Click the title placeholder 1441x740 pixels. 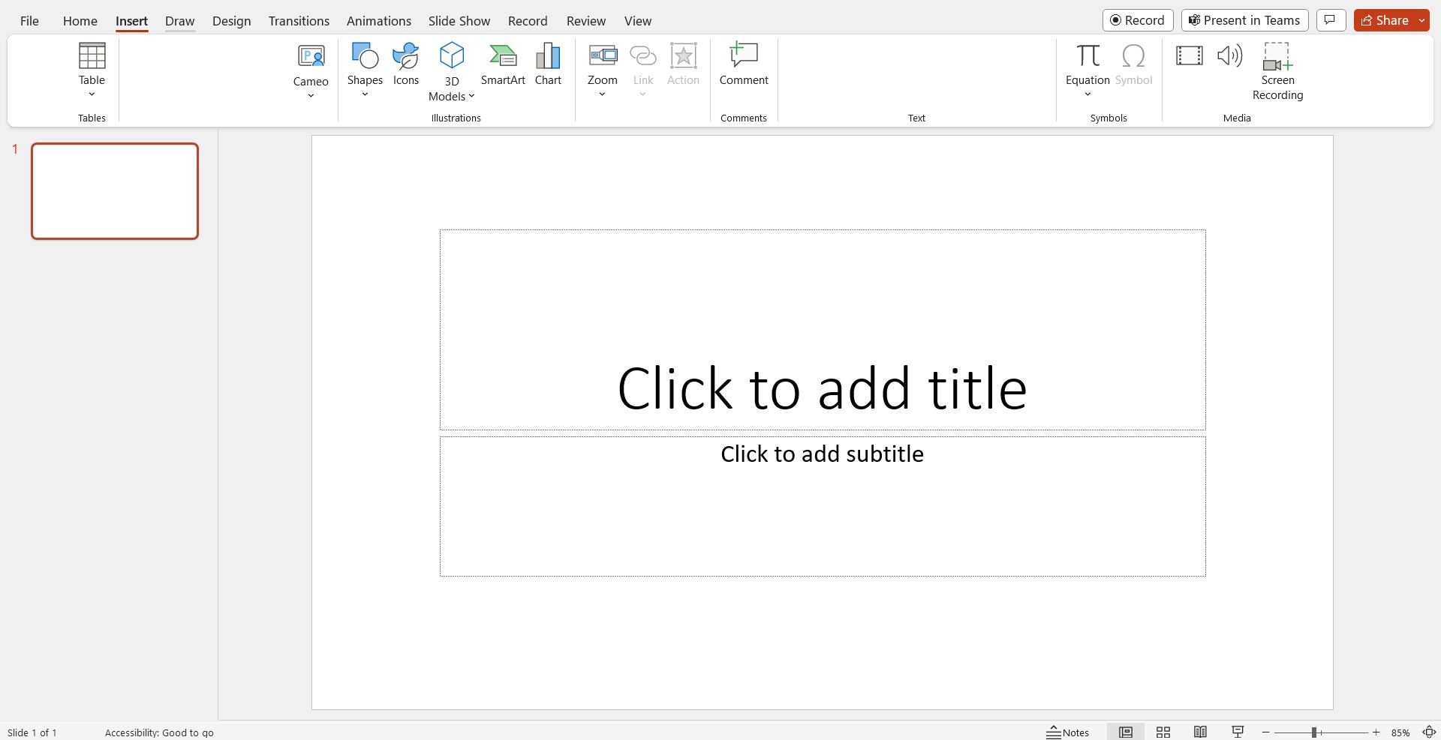823,330
